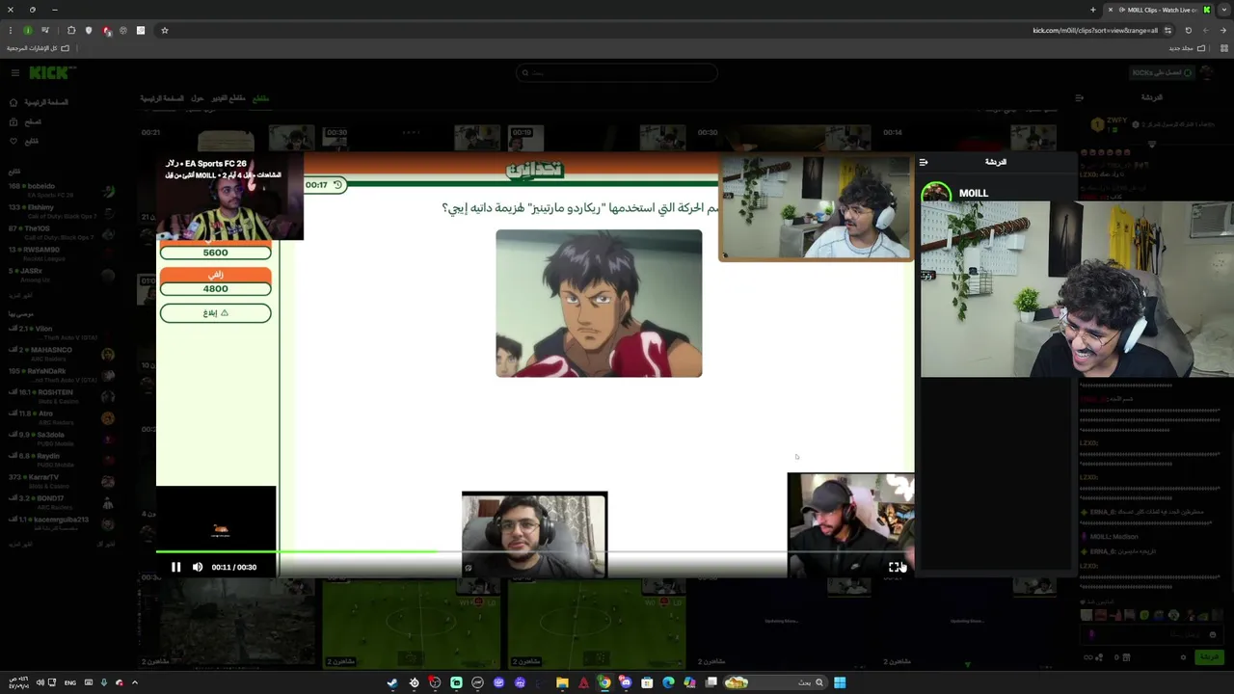Open the M0ILL channel name link
This screenshot has width=1234, height=694.
(974, 193)
